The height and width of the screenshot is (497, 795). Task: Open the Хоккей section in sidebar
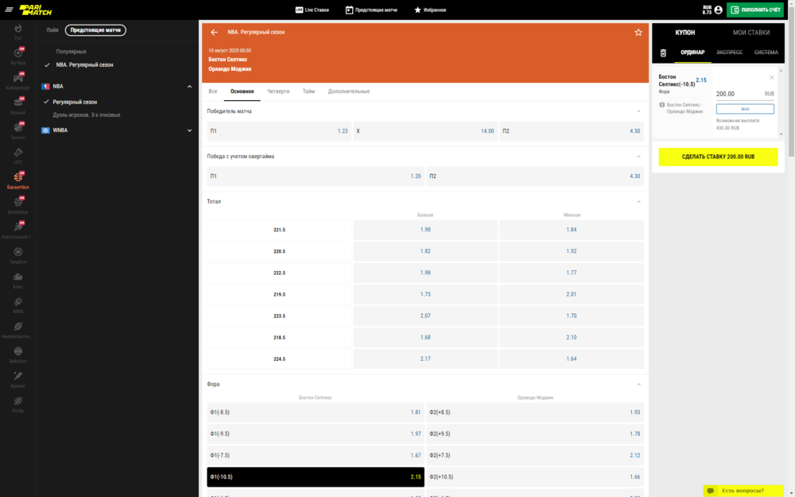(x=17, y=106)
